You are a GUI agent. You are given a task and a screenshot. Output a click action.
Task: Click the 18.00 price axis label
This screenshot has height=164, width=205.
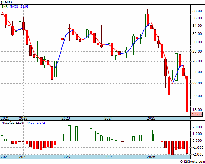(197, 110)
